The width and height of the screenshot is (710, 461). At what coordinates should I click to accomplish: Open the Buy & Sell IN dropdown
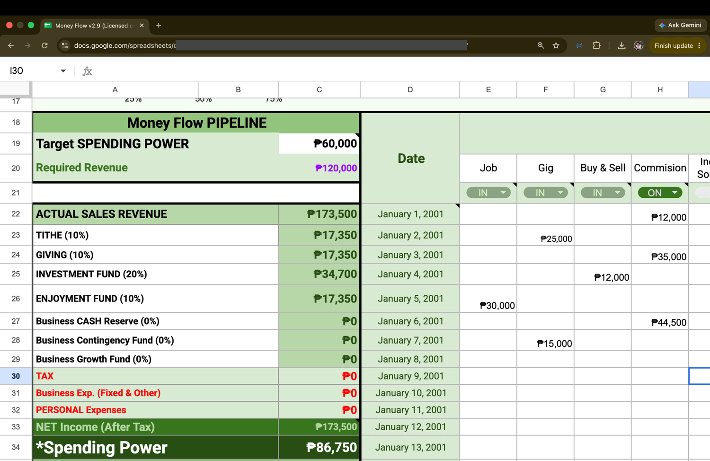(603, 193)
